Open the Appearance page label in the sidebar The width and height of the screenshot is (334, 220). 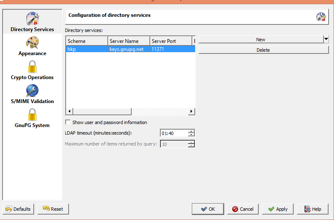32,53
